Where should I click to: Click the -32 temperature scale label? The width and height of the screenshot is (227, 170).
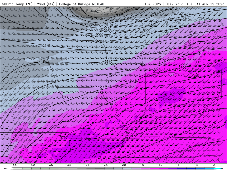click(x=68, y=165)
